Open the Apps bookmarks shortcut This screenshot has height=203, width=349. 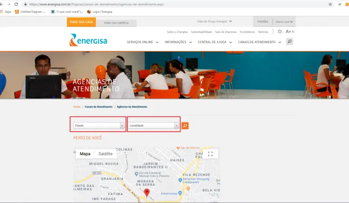point(6,11)
